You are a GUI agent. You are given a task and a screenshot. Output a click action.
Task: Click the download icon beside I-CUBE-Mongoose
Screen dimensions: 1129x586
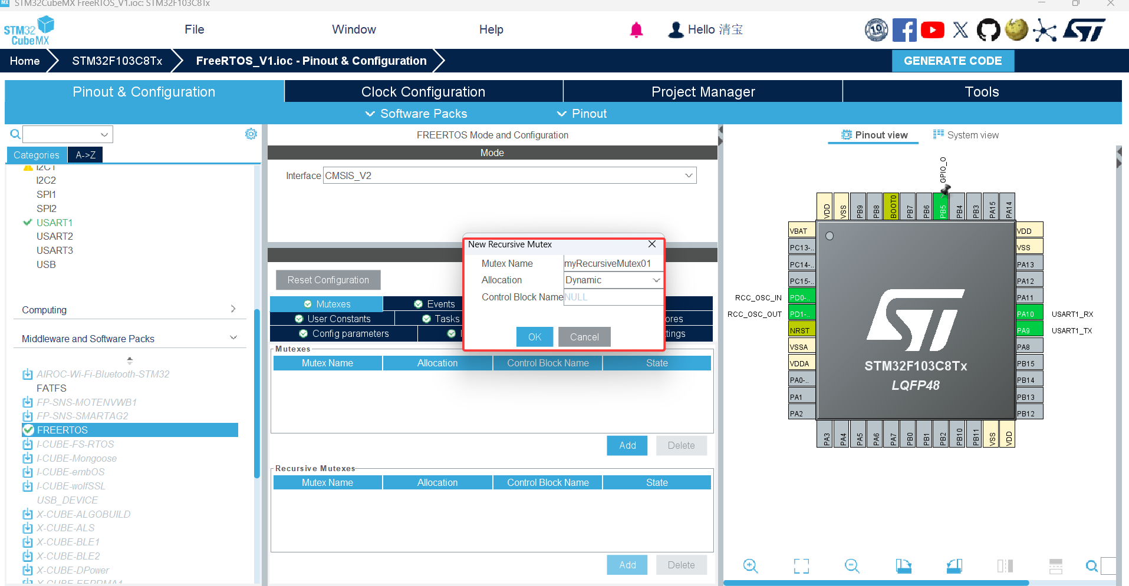coord(28,458)
